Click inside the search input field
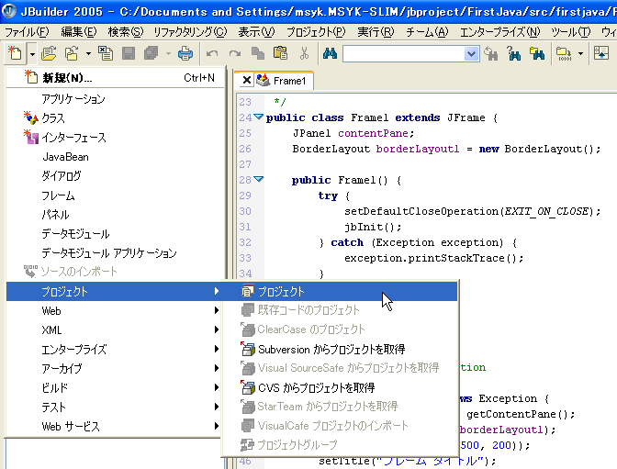 pos(402,54)
